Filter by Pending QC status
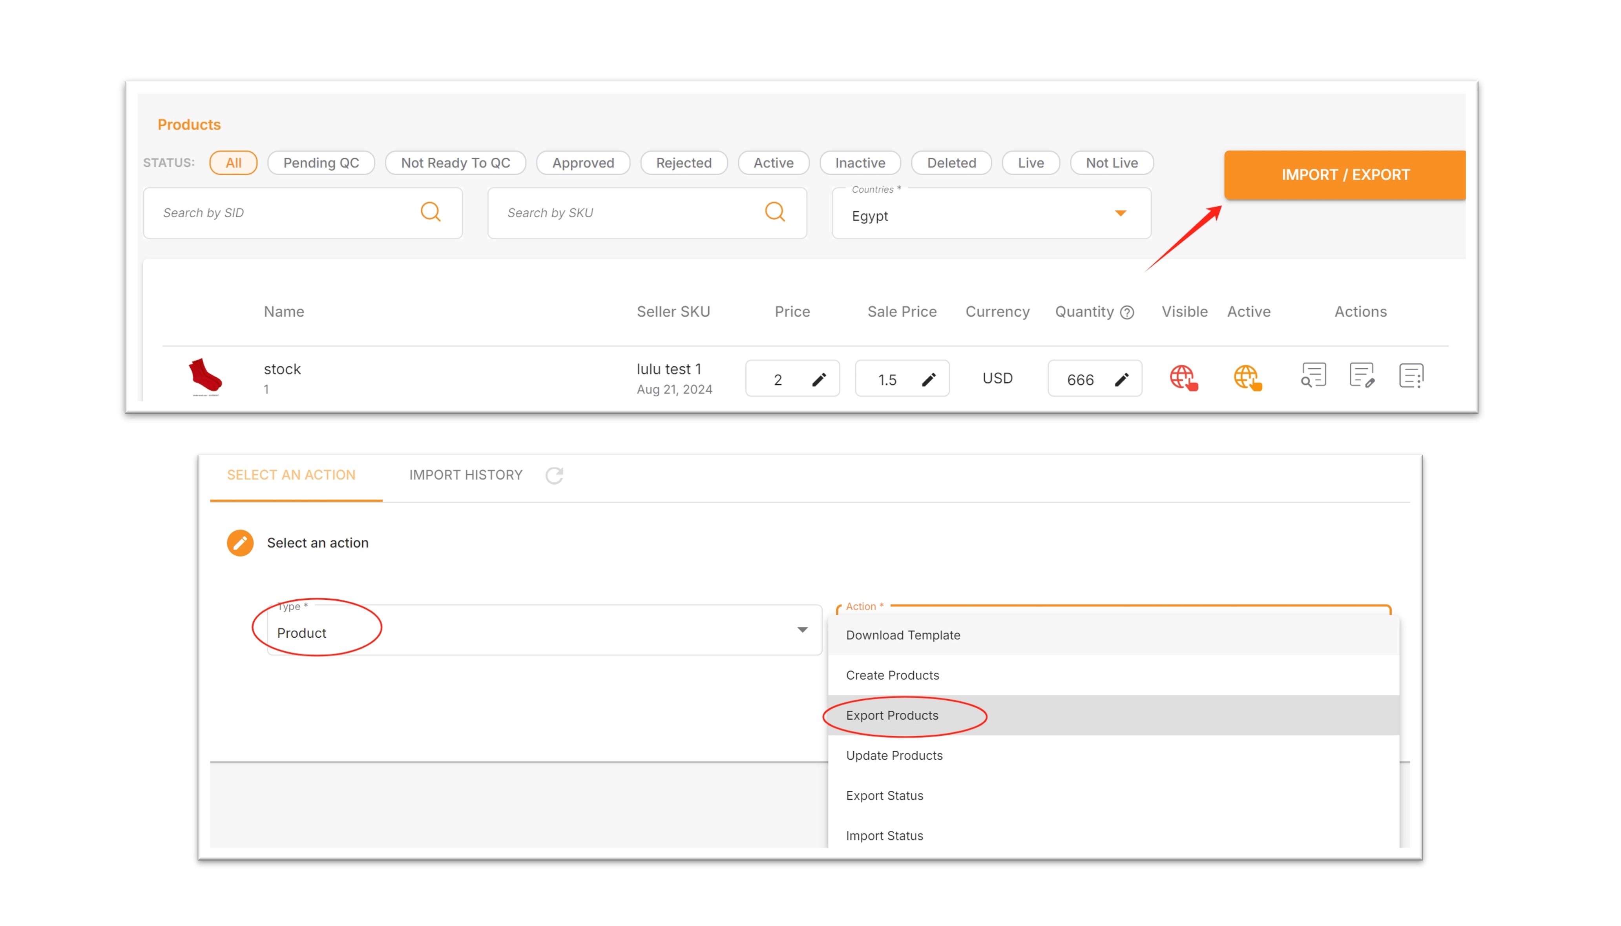Image resolution: width=1621 pixels, height=926 pixels. point(321,163)
